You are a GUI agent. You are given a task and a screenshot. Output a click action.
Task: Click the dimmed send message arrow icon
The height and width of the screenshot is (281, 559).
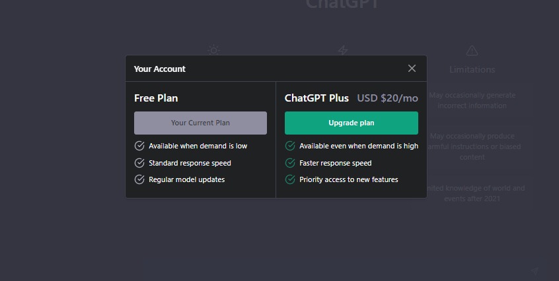pos(535,270)
